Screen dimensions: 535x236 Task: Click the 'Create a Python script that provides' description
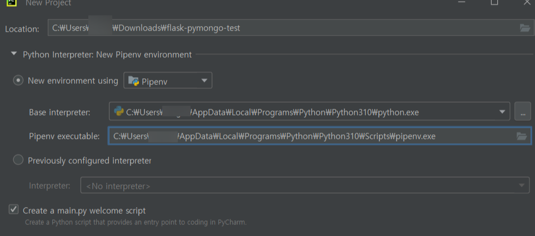point(136,222)
